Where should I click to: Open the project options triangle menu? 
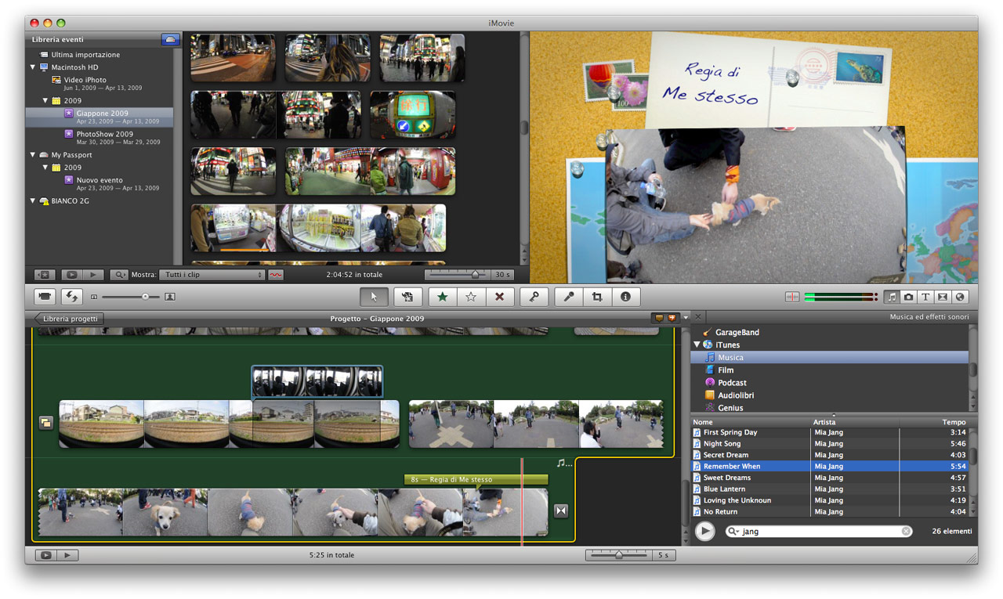[x=686, y=318]
